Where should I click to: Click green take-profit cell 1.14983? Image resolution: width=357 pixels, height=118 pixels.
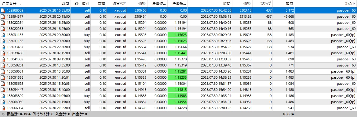tap(177, 96)
